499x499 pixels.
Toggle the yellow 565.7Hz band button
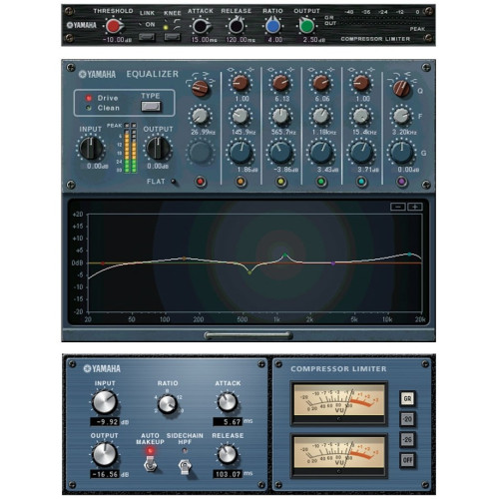pyautogui.click(x=281, y=182)
